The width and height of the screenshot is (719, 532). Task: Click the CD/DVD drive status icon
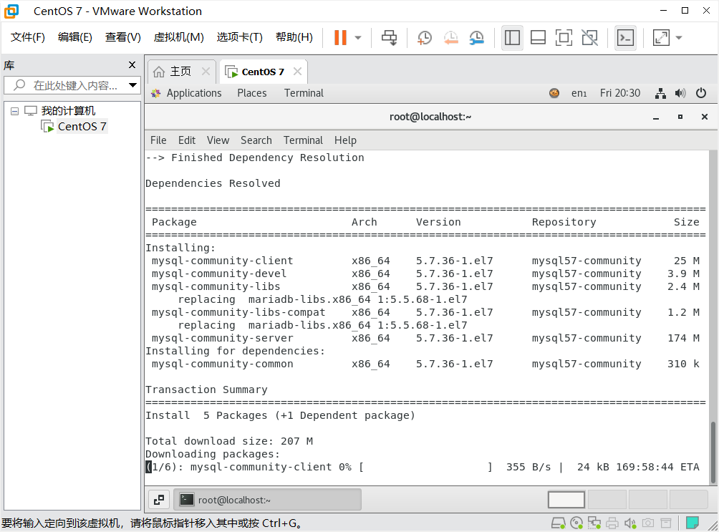coord(576,523)
